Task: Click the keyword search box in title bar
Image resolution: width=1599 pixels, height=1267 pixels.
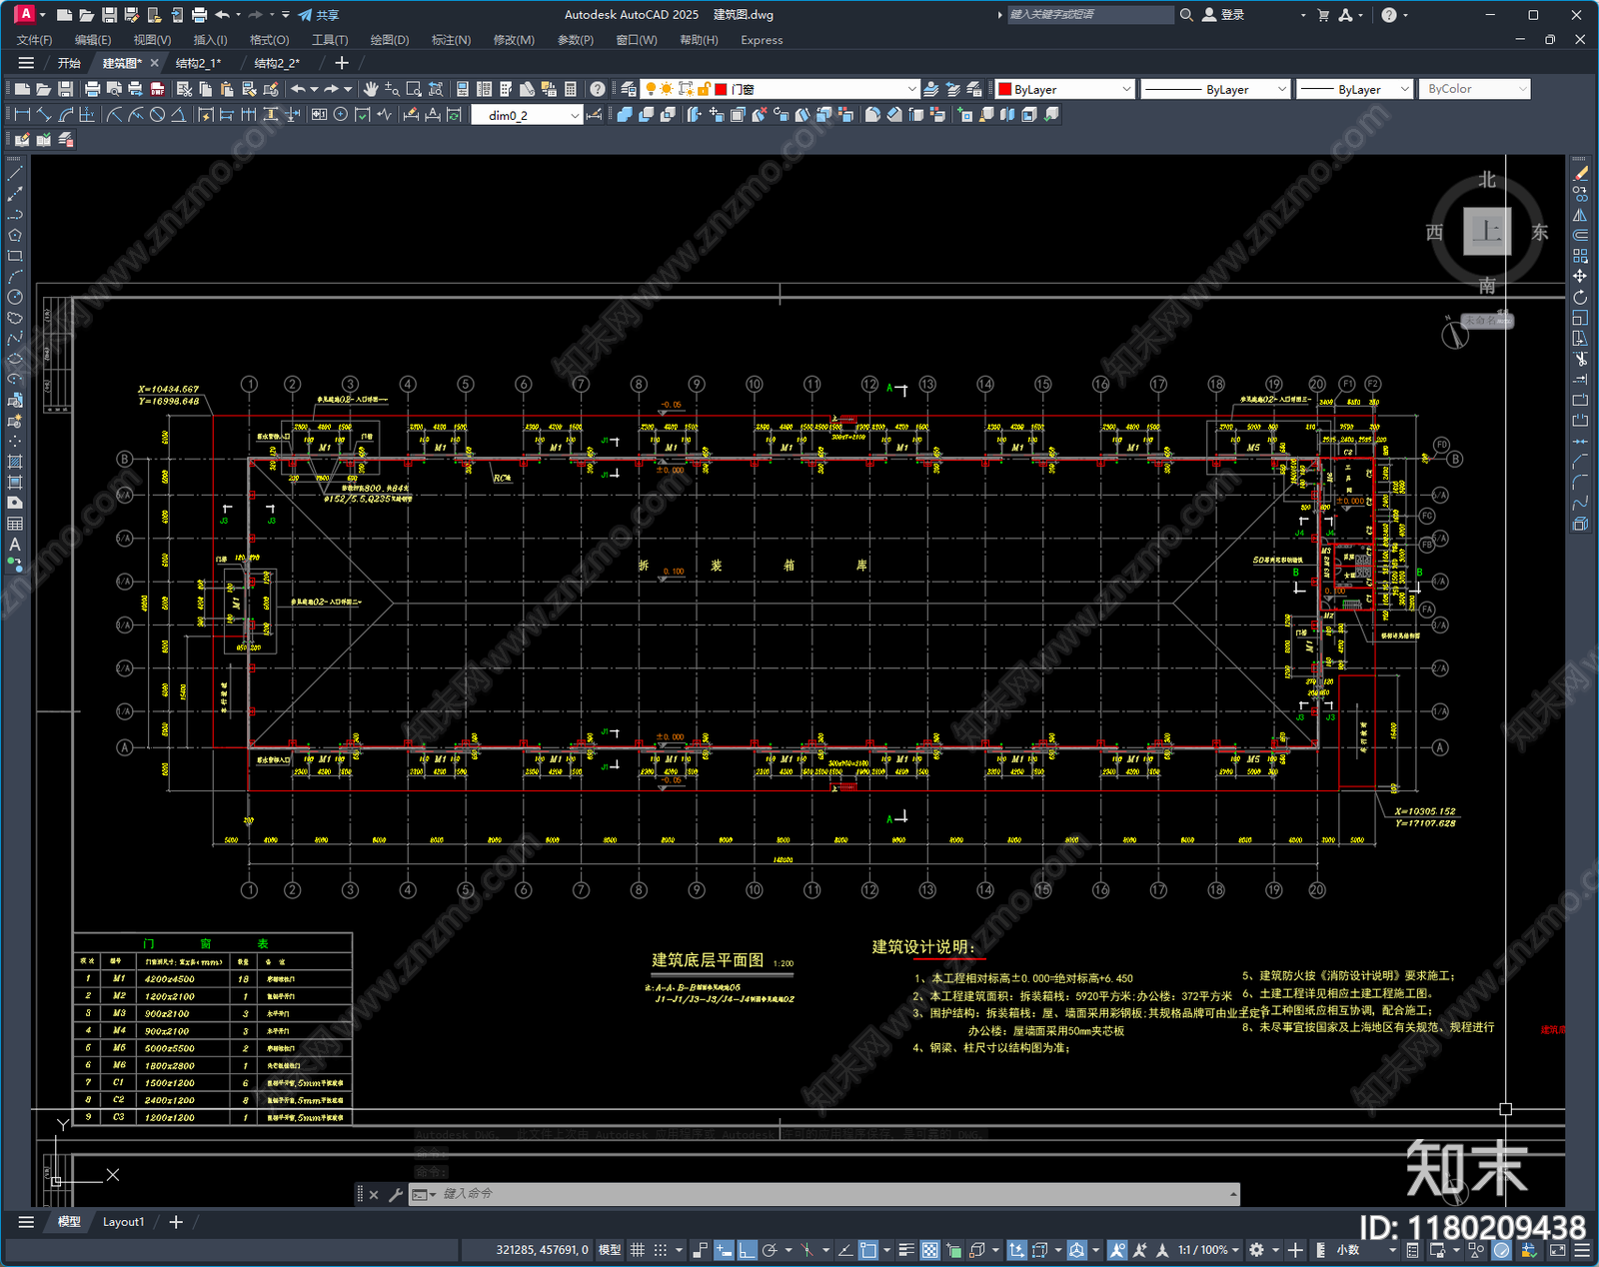Action: pyautogui.click(x=1090, y=15)
